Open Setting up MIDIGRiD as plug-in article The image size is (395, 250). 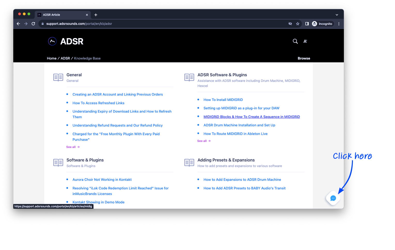point(241,108)
